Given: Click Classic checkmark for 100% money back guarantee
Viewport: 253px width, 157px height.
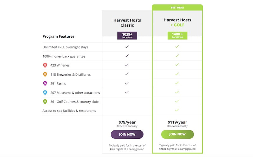Looking at the screenshot, I should pos(127,56).
